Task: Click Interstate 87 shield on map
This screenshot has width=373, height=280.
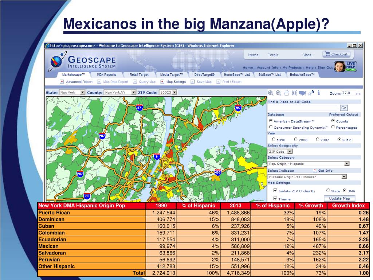Action: [139, 108]
